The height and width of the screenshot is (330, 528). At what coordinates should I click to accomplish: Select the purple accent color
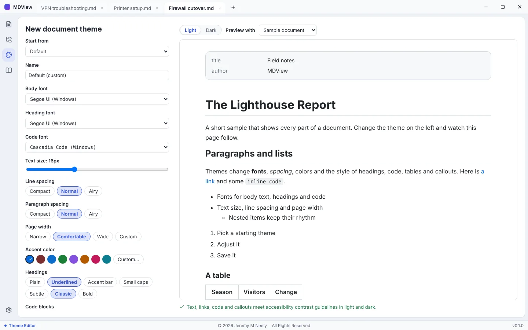(74, 259)
